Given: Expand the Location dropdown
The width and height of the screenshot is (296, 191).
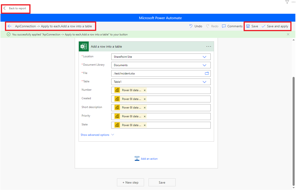Looking at the screenshot, I should 204,57.
